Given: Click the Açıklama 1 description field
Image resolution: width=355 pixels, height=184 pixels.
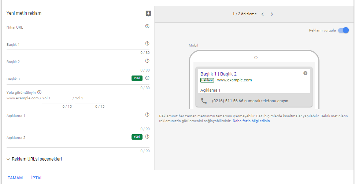Looking at the screenshot, I should click(x=73, y=116).
